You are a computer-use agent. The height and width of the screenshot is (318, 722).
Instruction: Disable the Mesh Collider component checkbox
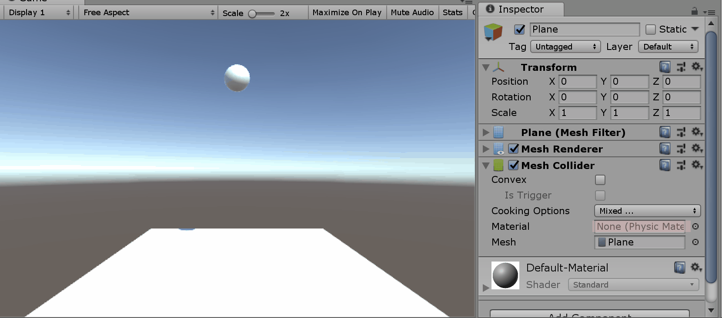514,166
